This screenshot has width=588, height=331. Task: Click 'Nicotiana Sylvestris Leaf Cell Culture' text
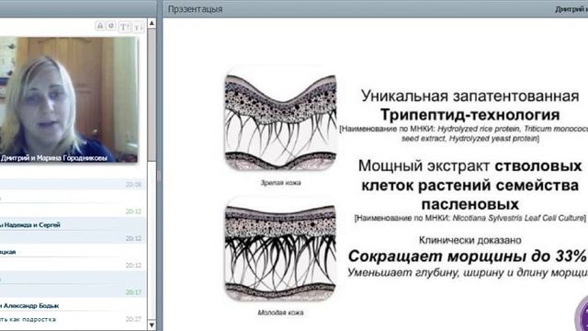(x=518, y=218)
